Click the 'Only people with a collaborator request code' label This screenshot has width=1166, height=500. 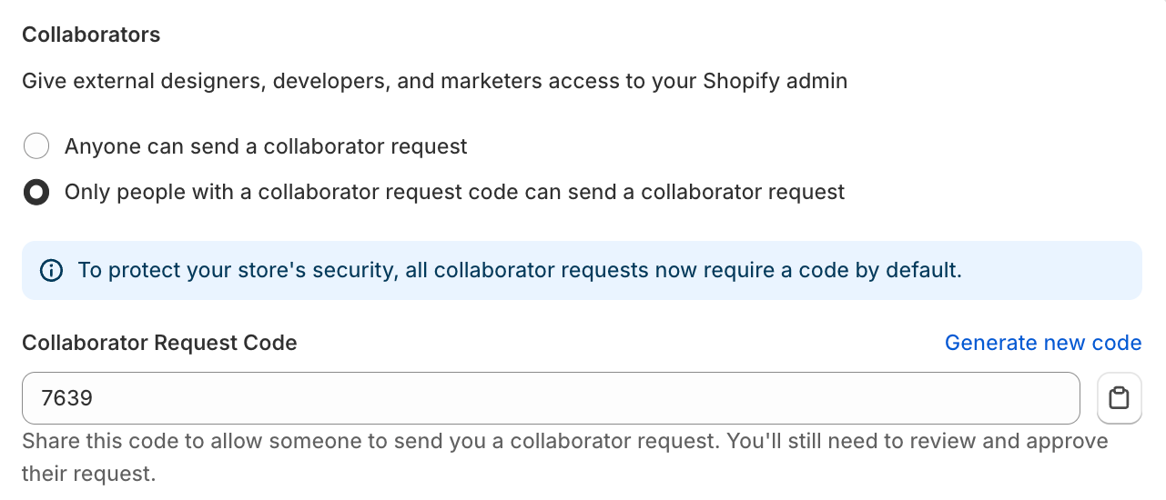(x=454, y=193)
